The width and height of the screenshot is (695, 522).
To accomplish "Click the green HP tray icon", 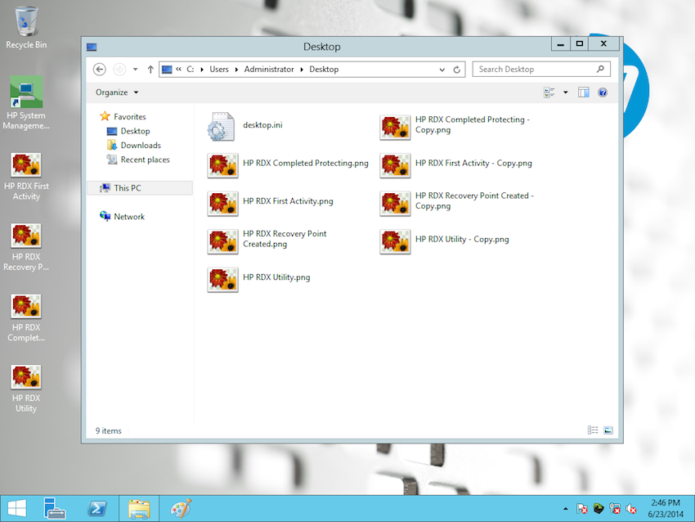I will [599, 509].
